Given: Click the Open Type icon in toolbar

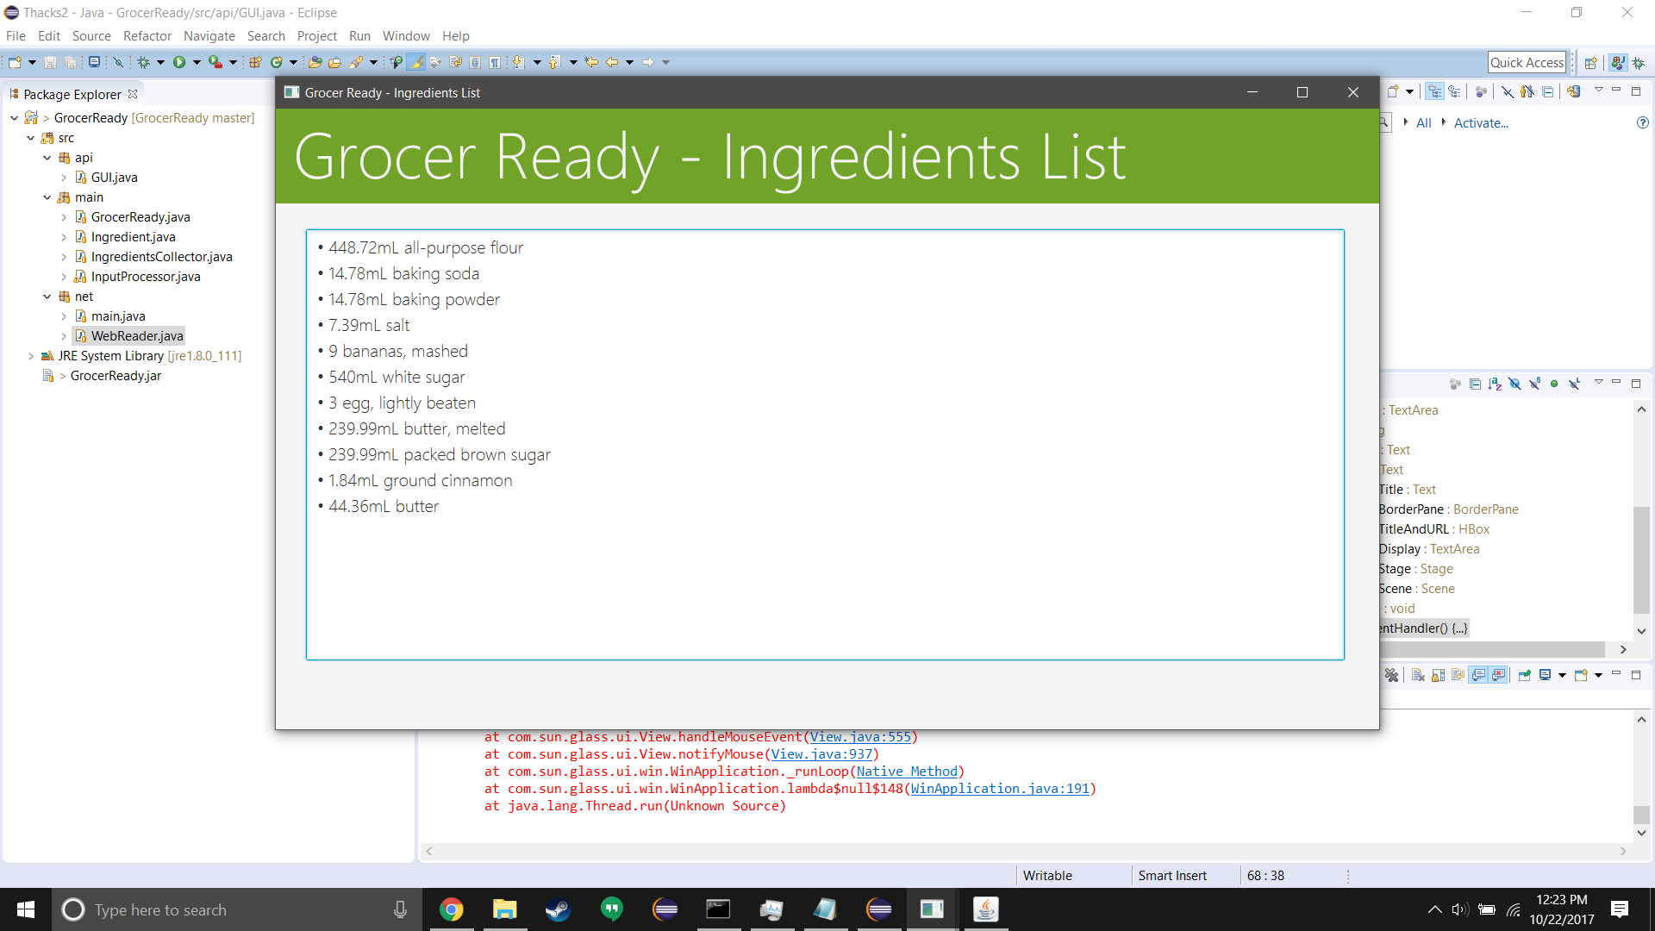Looking at the screenshot, I should (315, 62).
